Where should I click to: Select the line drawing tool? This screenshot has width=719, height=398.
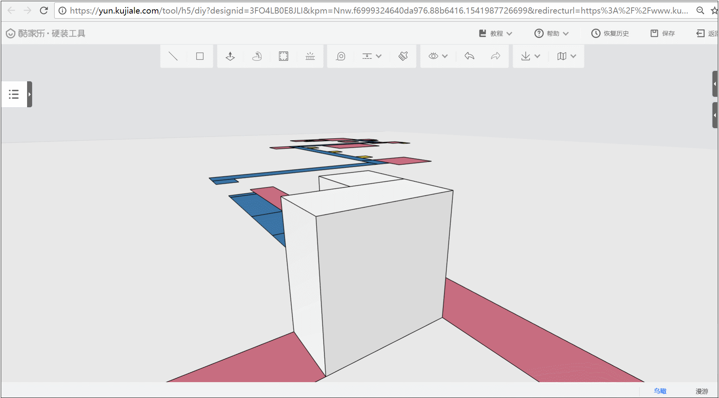click(x=173, y=56)
